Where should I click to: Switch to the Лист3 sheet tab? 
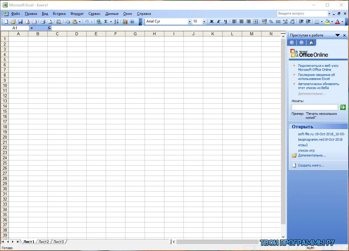pyautogui.click(x=59, y=242)
